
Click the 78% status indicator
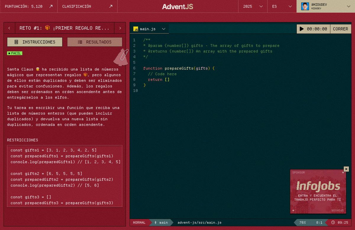(x=303, y=222)
